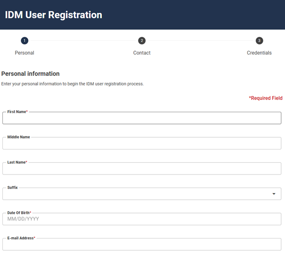Click the '*Required Field' note
Image resolution: width=285 pixels, height=256 pixels.
pos(266,98)
